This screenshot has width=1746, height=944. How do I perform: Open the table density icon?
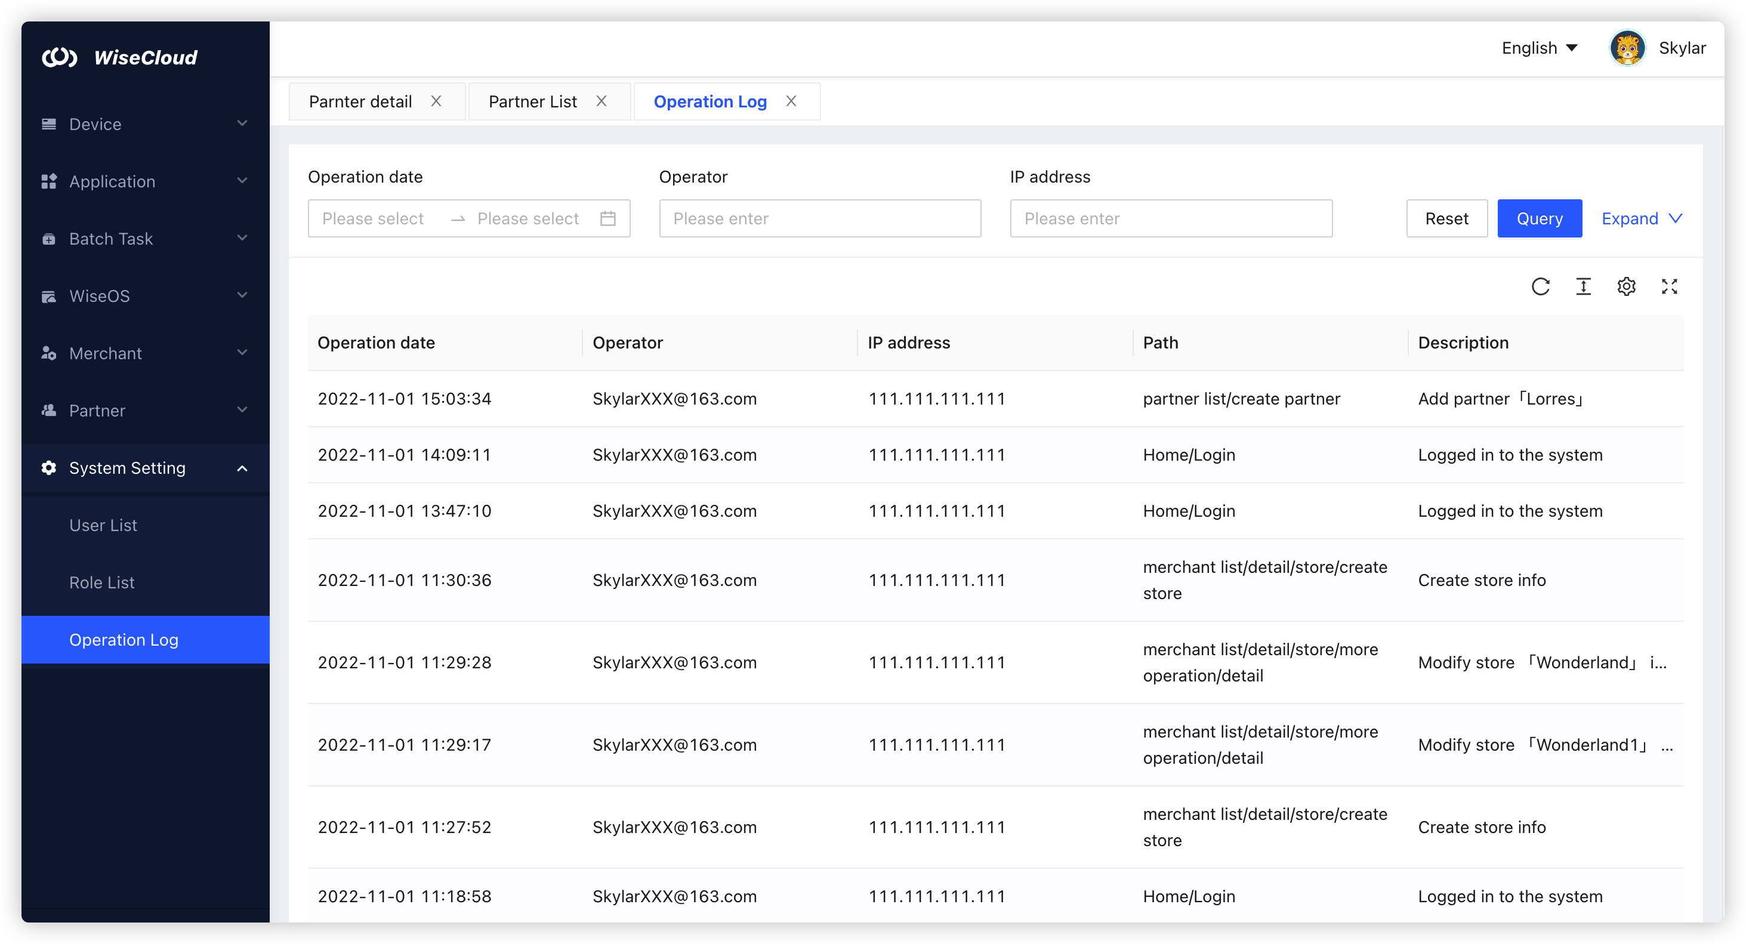[x=1583, y=286]
